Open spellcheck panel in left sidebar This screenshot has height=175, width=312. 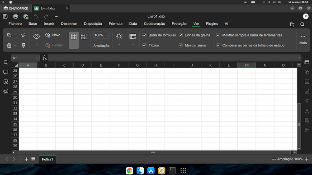[5, 82]
